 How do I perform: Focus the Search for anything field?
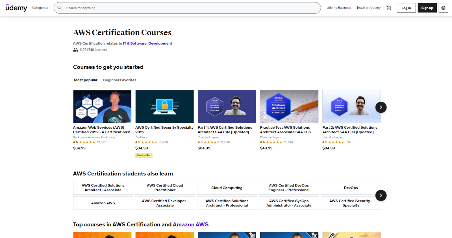coord(187,8)
